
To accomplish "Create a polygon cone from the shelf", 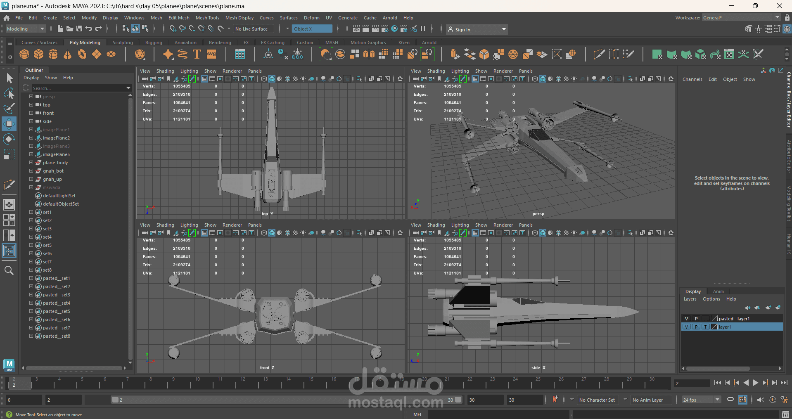I will coord(68,54).
